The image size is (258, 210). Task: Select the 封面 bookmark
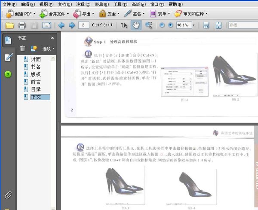point(36,59)
